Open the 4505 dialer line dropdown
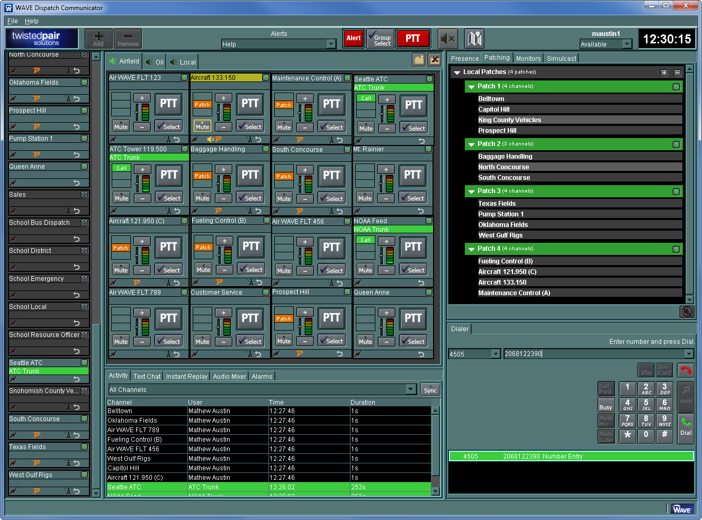This screenshot has width=702, height=520. (496, 354)
